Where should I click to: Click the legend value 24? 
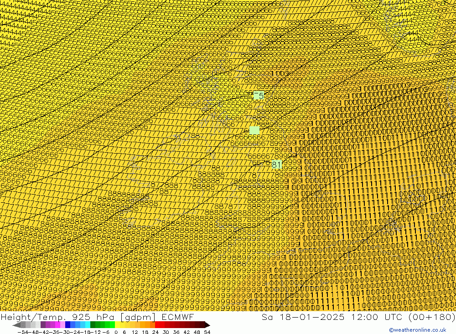pos(155,332)
